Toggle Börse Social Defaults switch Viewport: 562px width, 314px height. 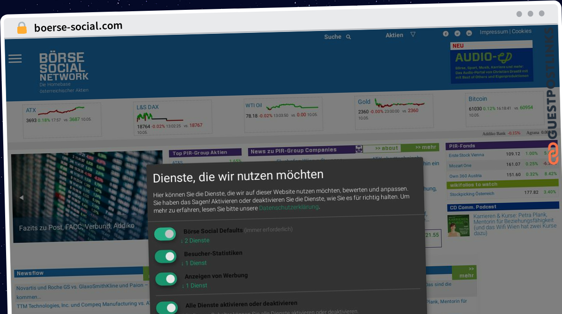165,234
